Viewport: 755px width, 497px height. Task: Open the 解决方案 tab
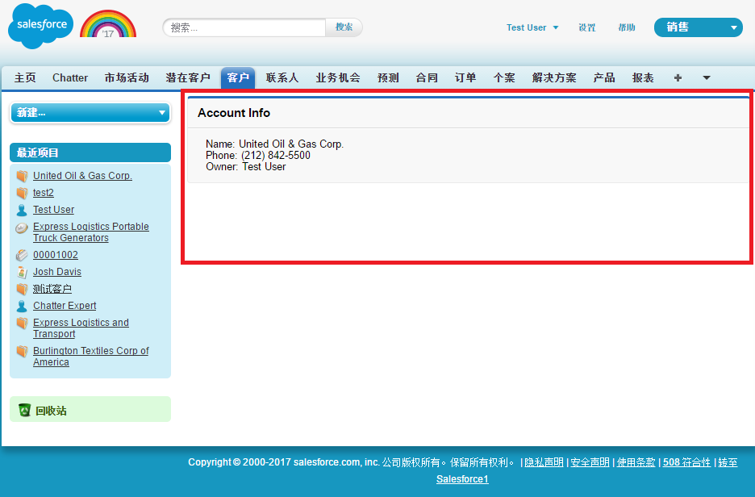pos(554,77)
